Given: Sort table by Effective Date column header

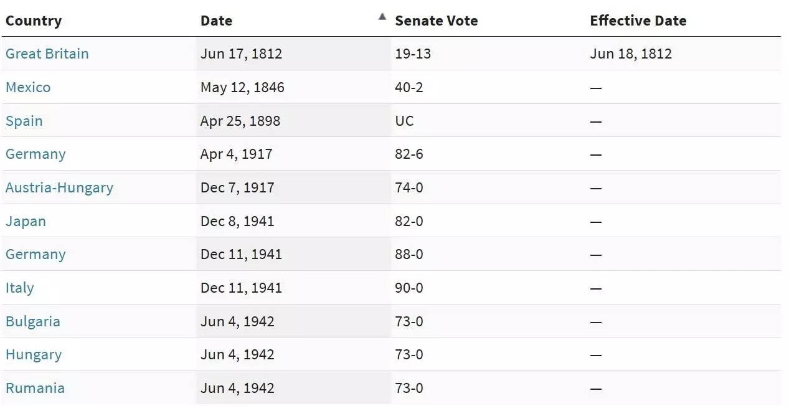Looking at the screenshot, I should point(639,21).
